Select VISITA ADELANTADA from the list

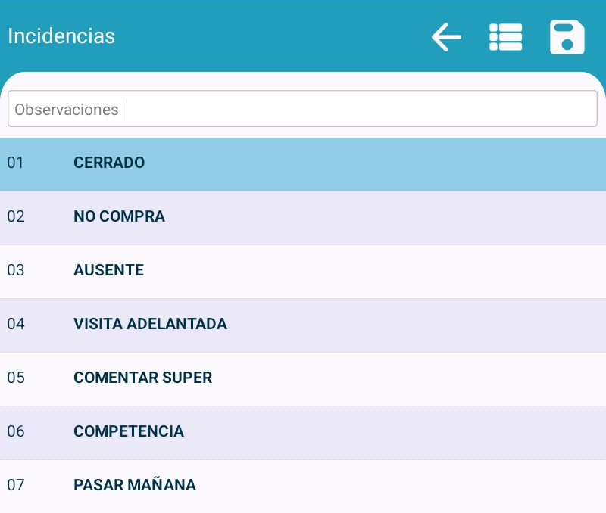coord(150,324)
